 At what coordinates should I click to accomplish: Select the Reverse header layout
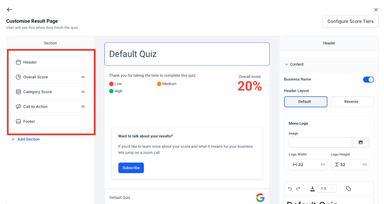point(352,102)
